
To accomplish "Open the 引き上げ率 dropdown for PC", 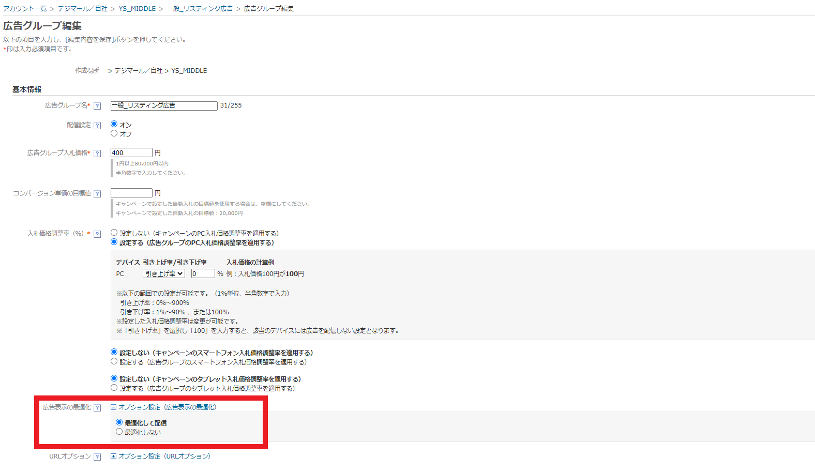I will pyautogui.click(x=164, y=273).
